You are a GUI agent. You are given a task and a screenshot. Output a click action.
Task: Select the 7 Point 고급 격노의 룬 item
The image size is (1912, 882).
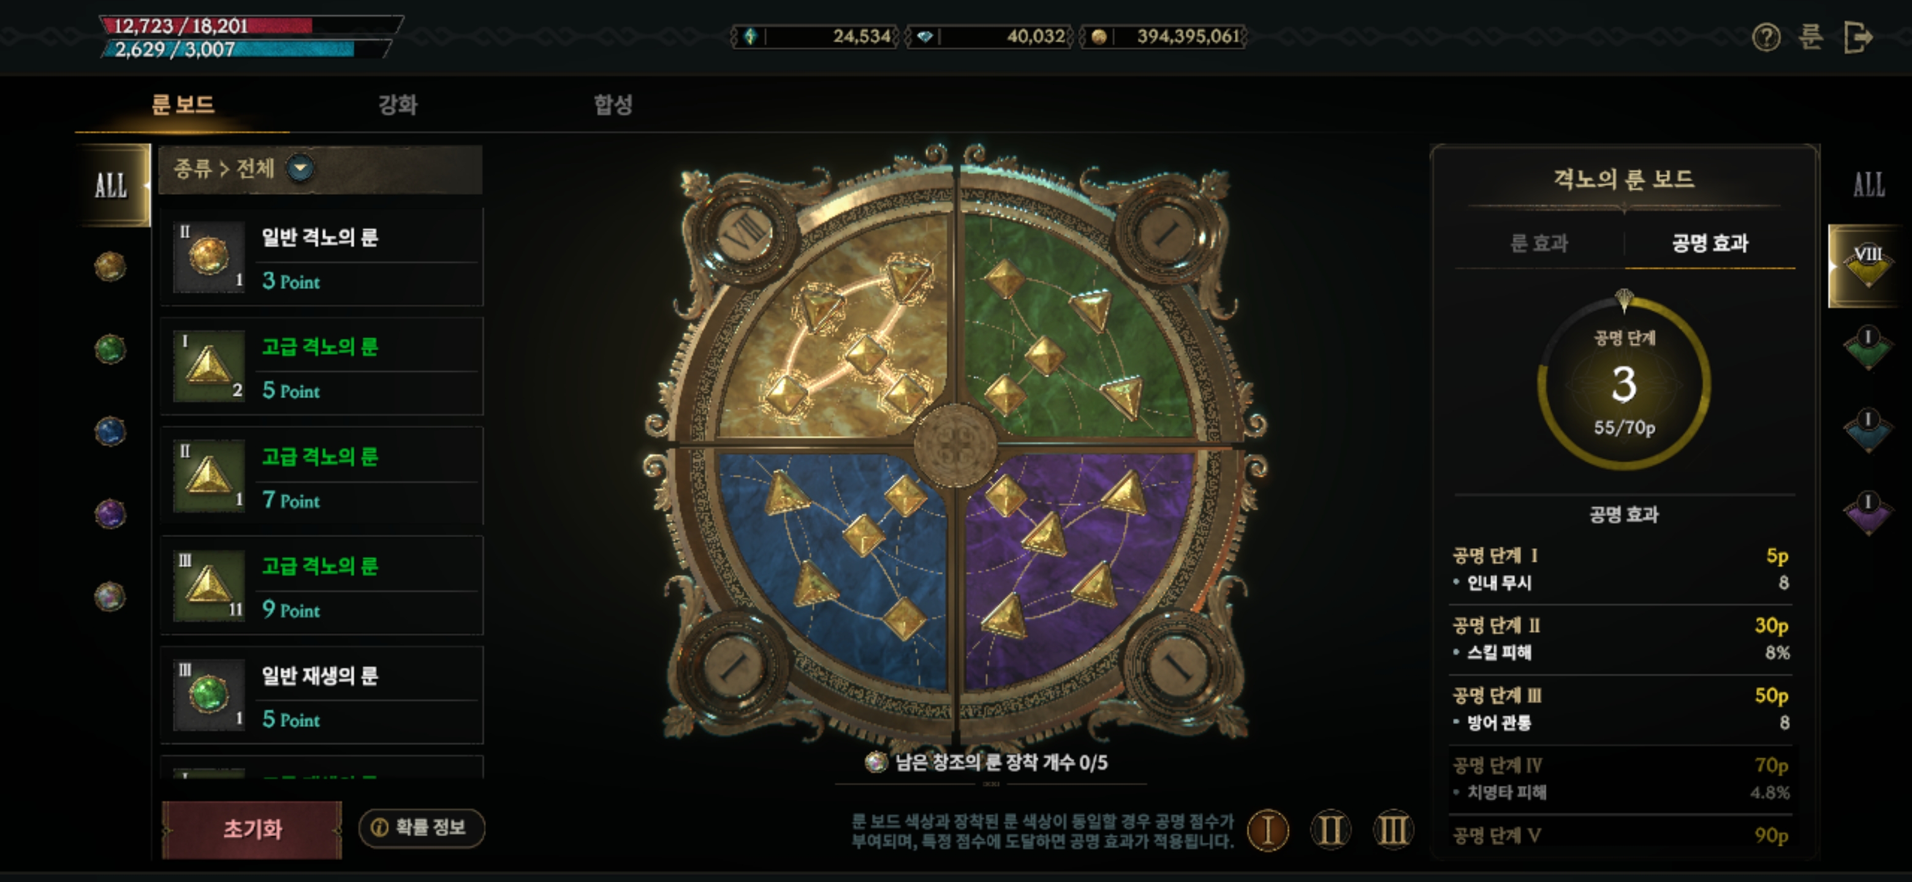tap(321, 477)
